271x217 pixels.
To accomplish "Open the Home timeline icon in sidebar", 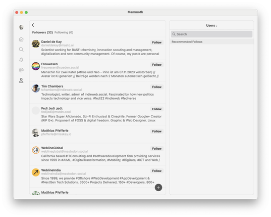I will click(x=21, y=39).
